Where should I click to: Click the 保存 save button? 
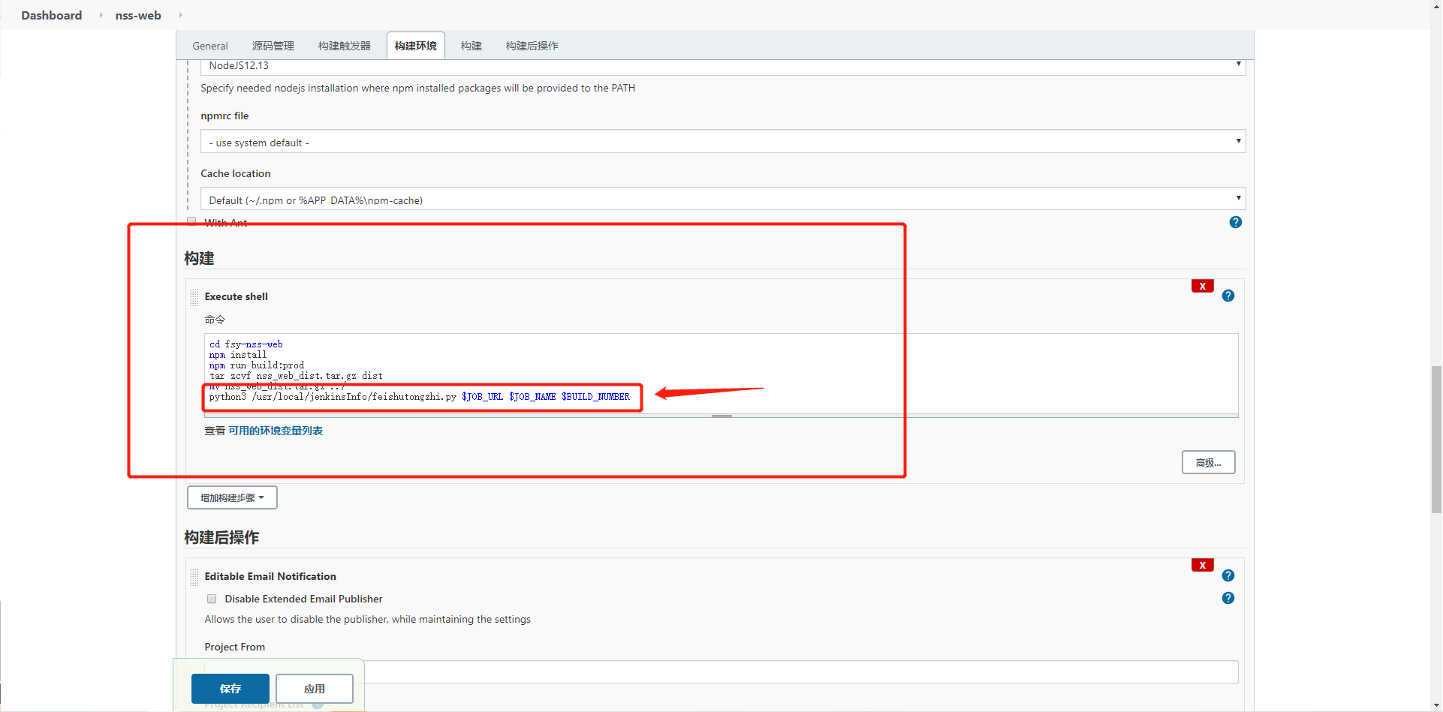click(230, 689)
